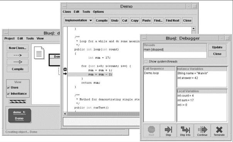The image size is (233, 142).
Task: Select int sum = 17 local variable
Action: click(x=186, y=100)
